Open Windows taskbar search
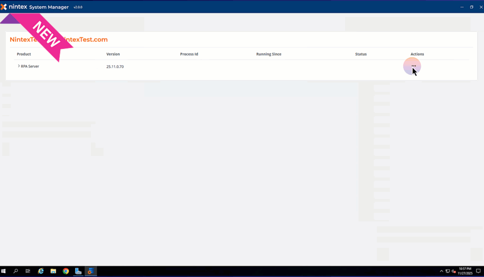This screenshot has height=277, width=484. click(x=15, y=271)
